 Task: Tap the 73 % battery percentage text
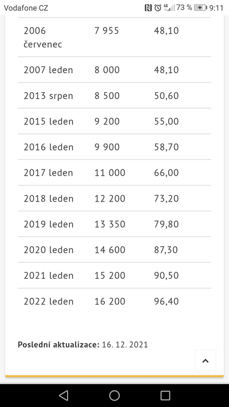point(184,8)
